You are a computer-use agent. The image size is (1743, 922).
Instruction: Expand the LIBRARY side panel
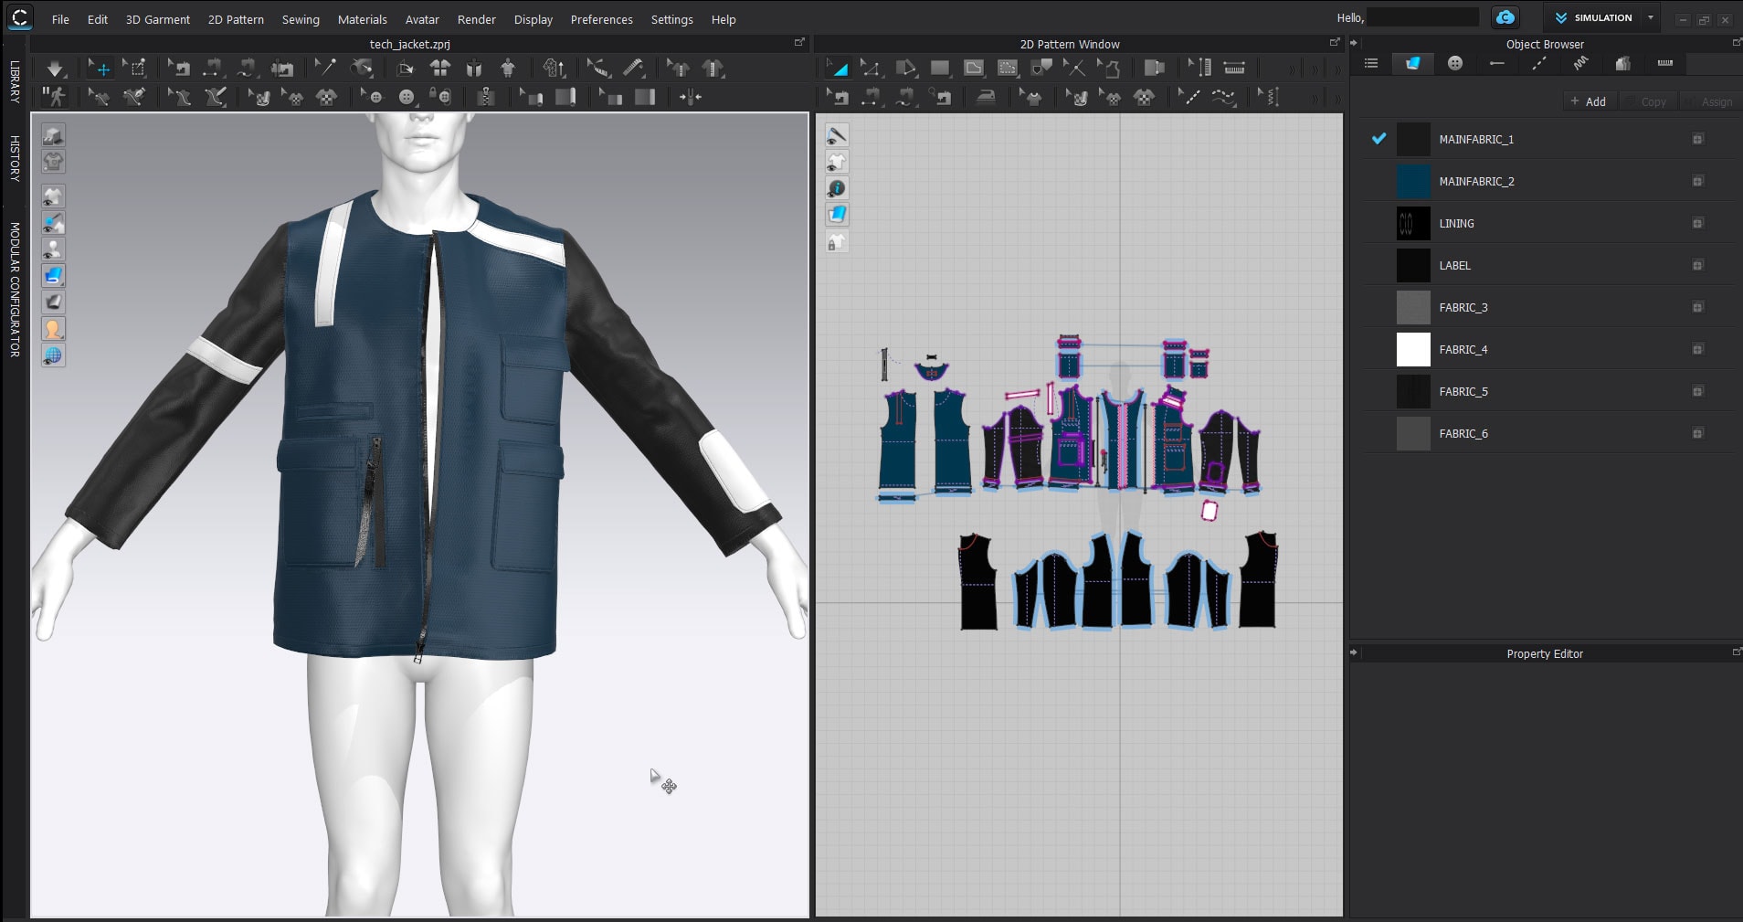15,82
